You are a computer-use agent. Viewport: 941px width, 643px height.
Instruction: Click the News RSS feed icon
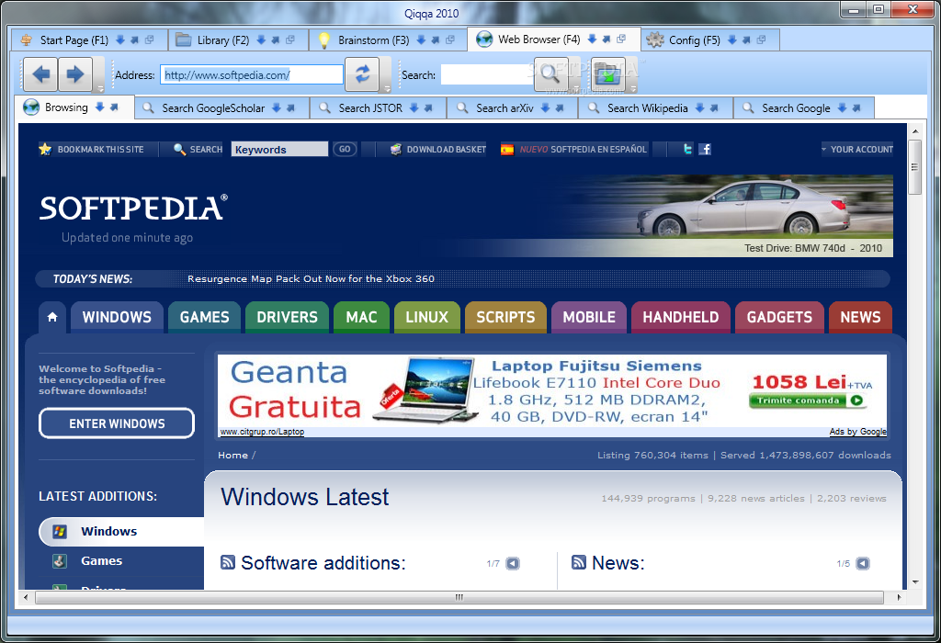coord(579,562)
